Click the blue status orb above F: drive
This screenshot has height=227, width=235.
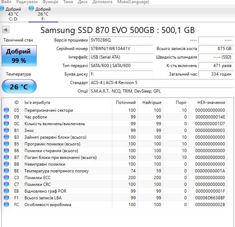click(31, 8)
